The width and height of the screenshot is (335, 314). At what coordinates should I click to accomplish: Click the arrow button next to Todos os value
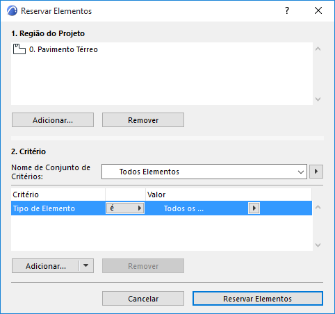254,208
